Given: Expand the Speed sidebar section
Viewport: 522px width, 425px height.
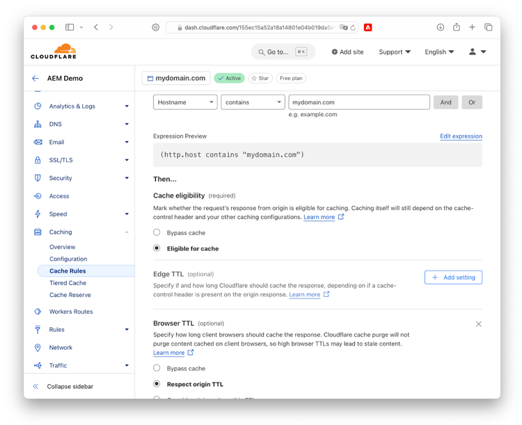Looking at the screenshot, I should (x=127, y=214).
